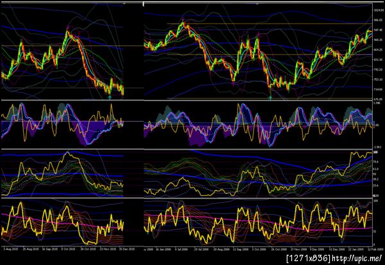Select the '31 Dec 2008' date label
Screen dimensions: 385x265
point(338,250)
